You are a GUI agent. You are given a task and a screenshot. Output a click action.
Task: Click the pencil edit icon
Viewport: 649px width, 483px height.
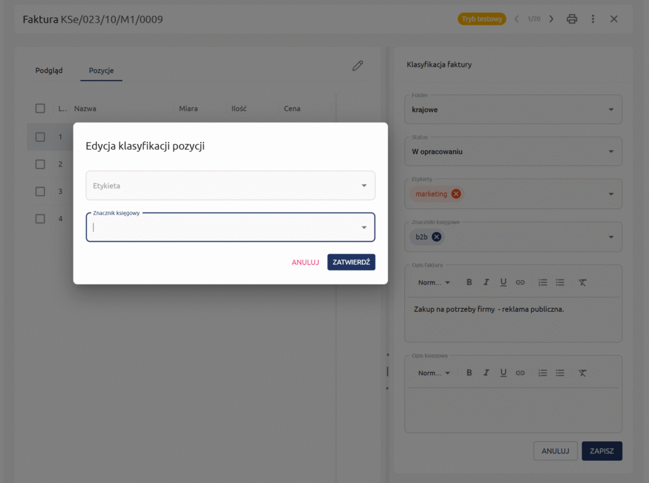[x=357, y=66]
